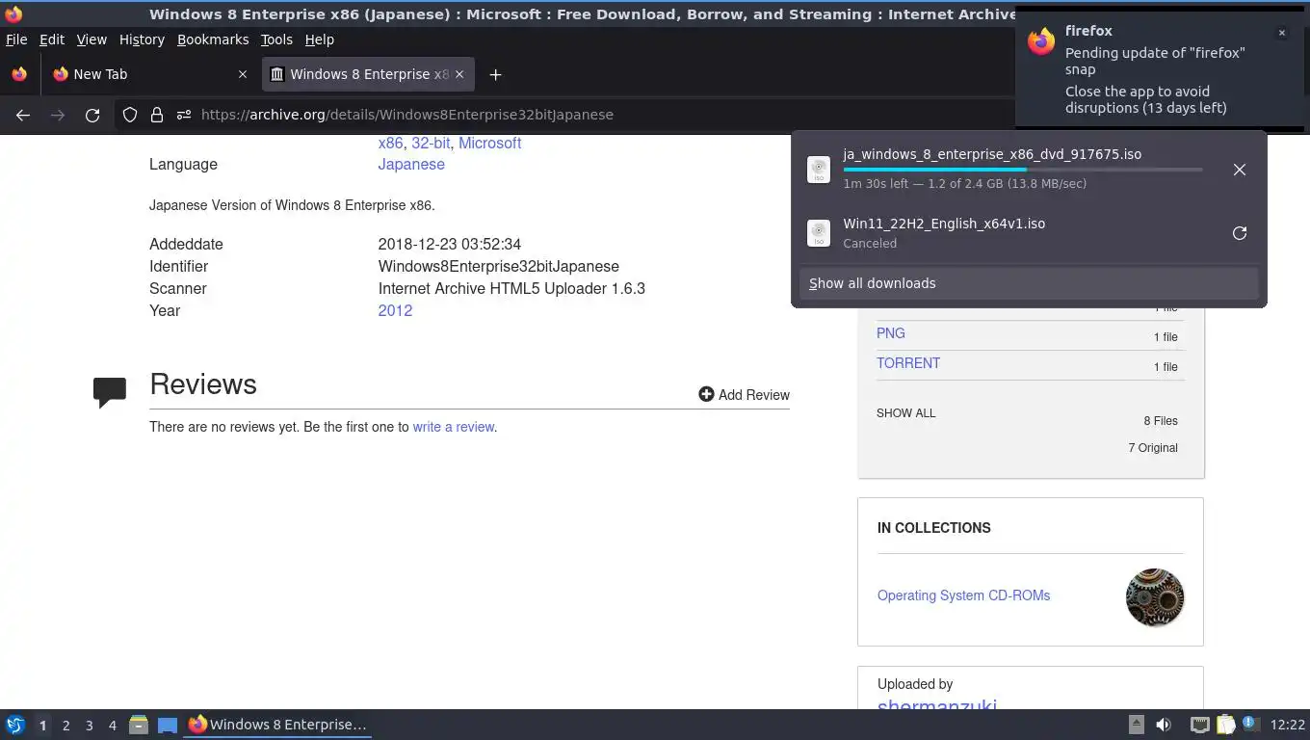Open Operating System CD-ROMs collection link
This screenshot has width=1310, height=740.
pos(963,595)
